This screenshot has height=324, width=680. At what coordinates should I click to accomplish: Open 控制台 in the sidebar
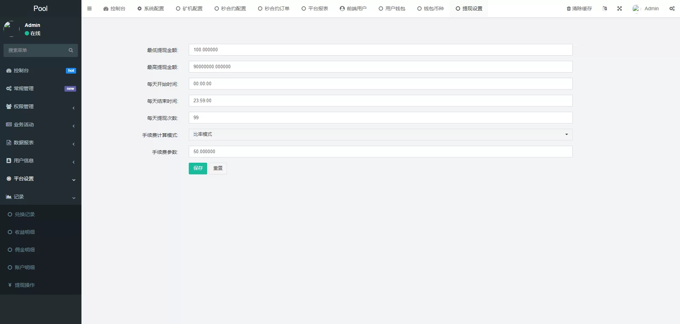pos(41,70)
